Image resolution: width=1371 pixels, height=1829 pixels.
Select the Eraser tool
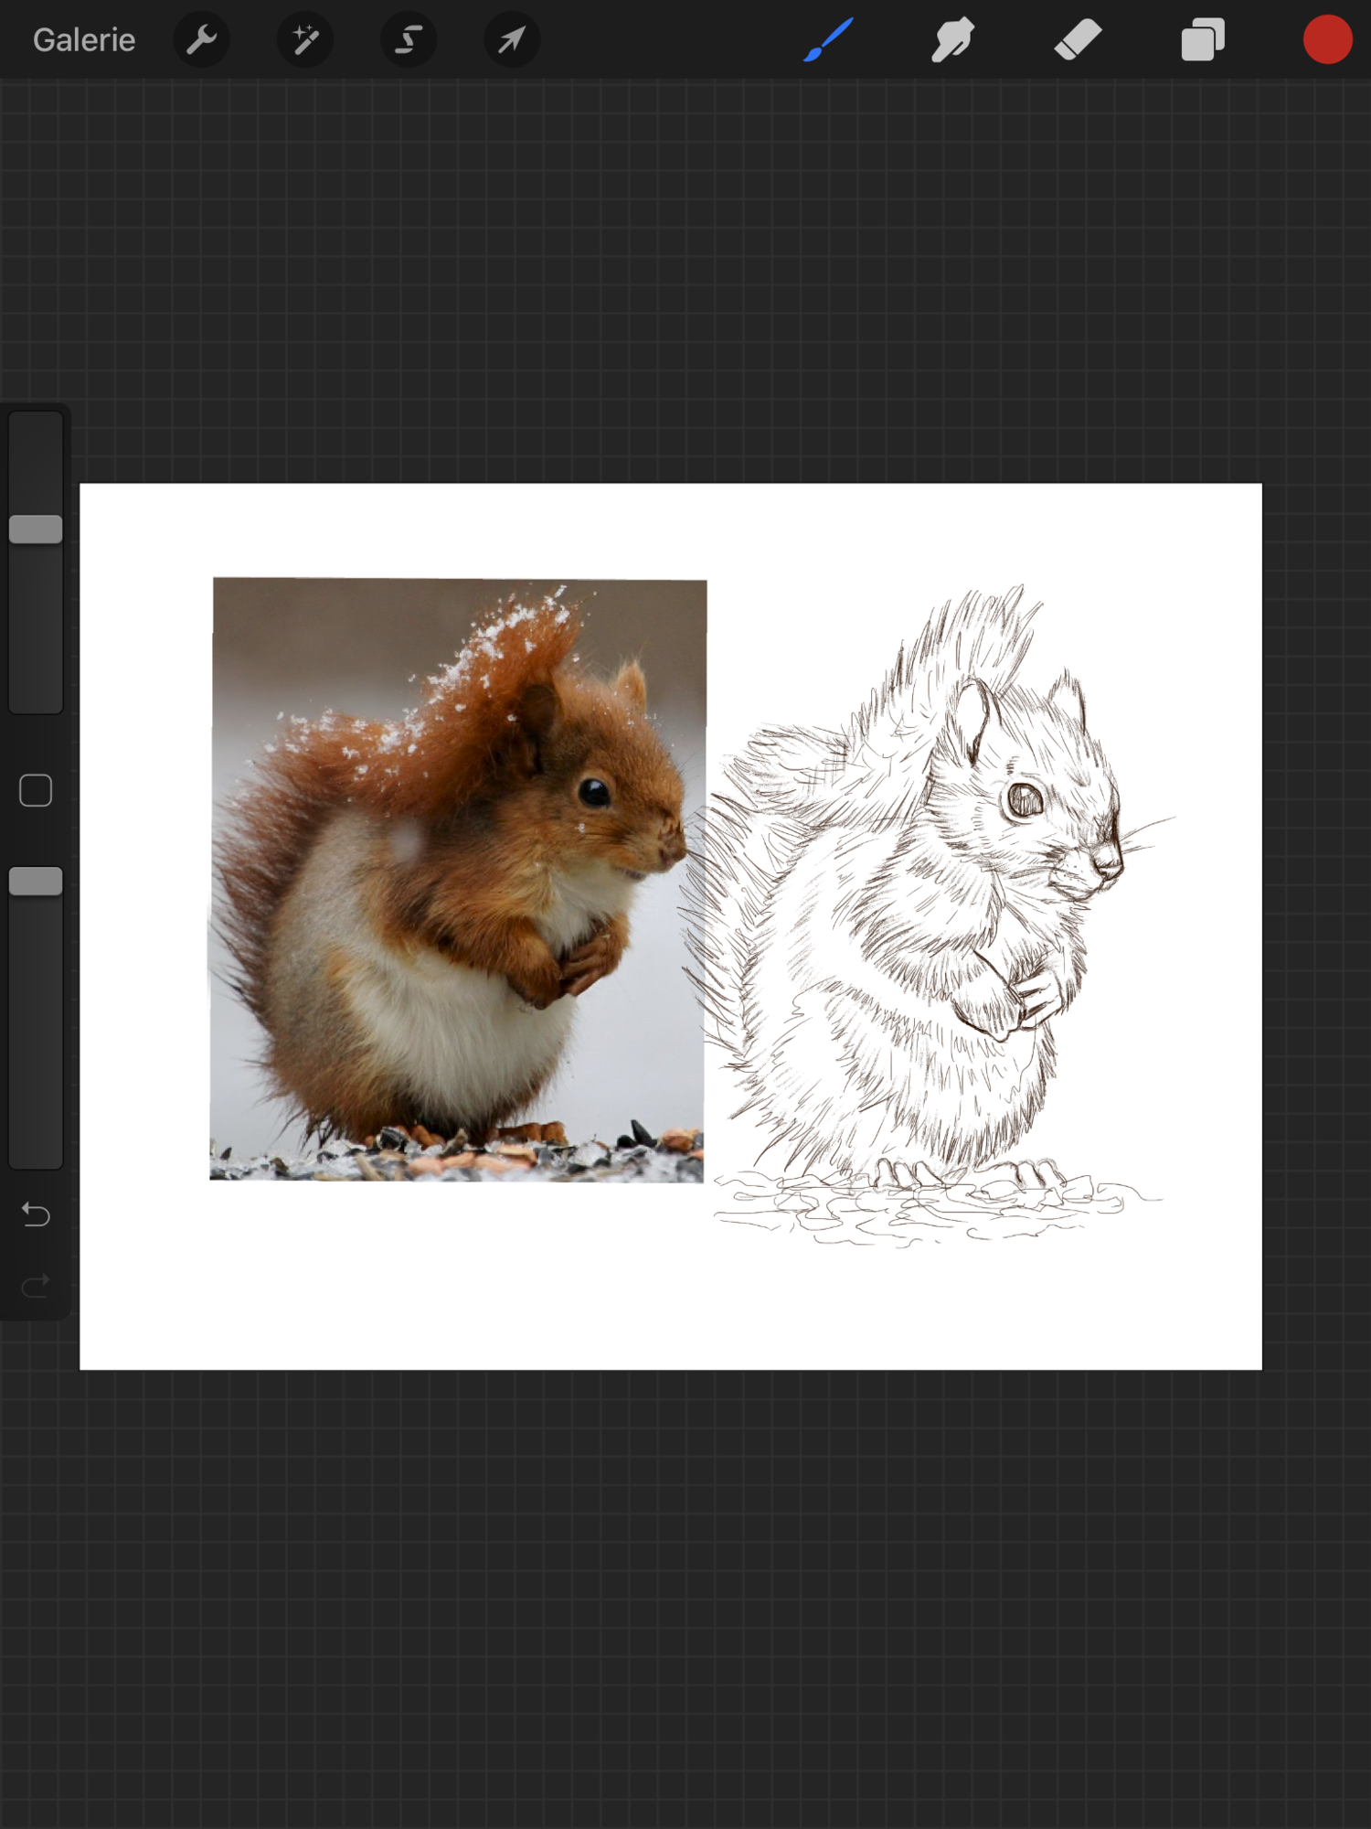coord(1078,40)
